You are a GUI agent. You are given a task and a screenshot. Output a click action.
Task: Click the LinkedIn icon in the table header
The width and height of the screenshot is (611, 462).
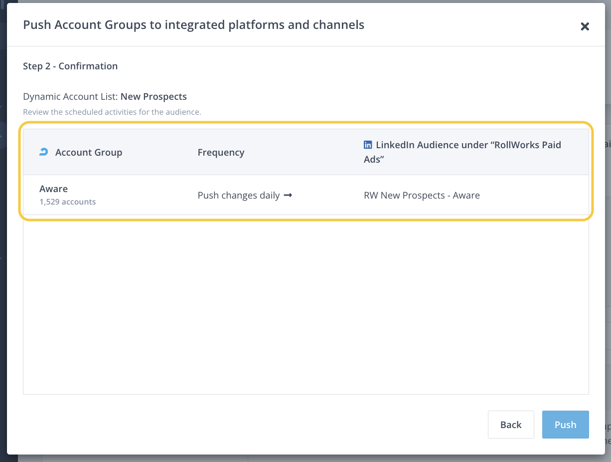point(368,145)
